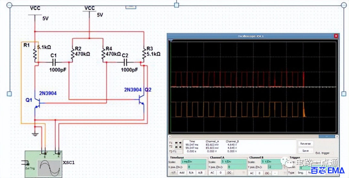Set Channel B coupling to DC
349x178 pixels.
pos(267,173)
